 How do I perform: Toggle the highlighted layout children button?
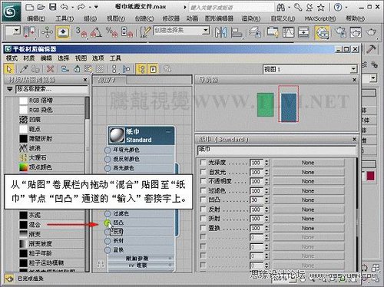(x=141, y=69)
